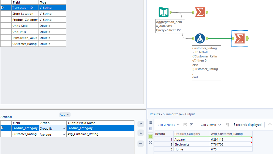
Task: Click the results messages list icon
Action: coord(151,123)
